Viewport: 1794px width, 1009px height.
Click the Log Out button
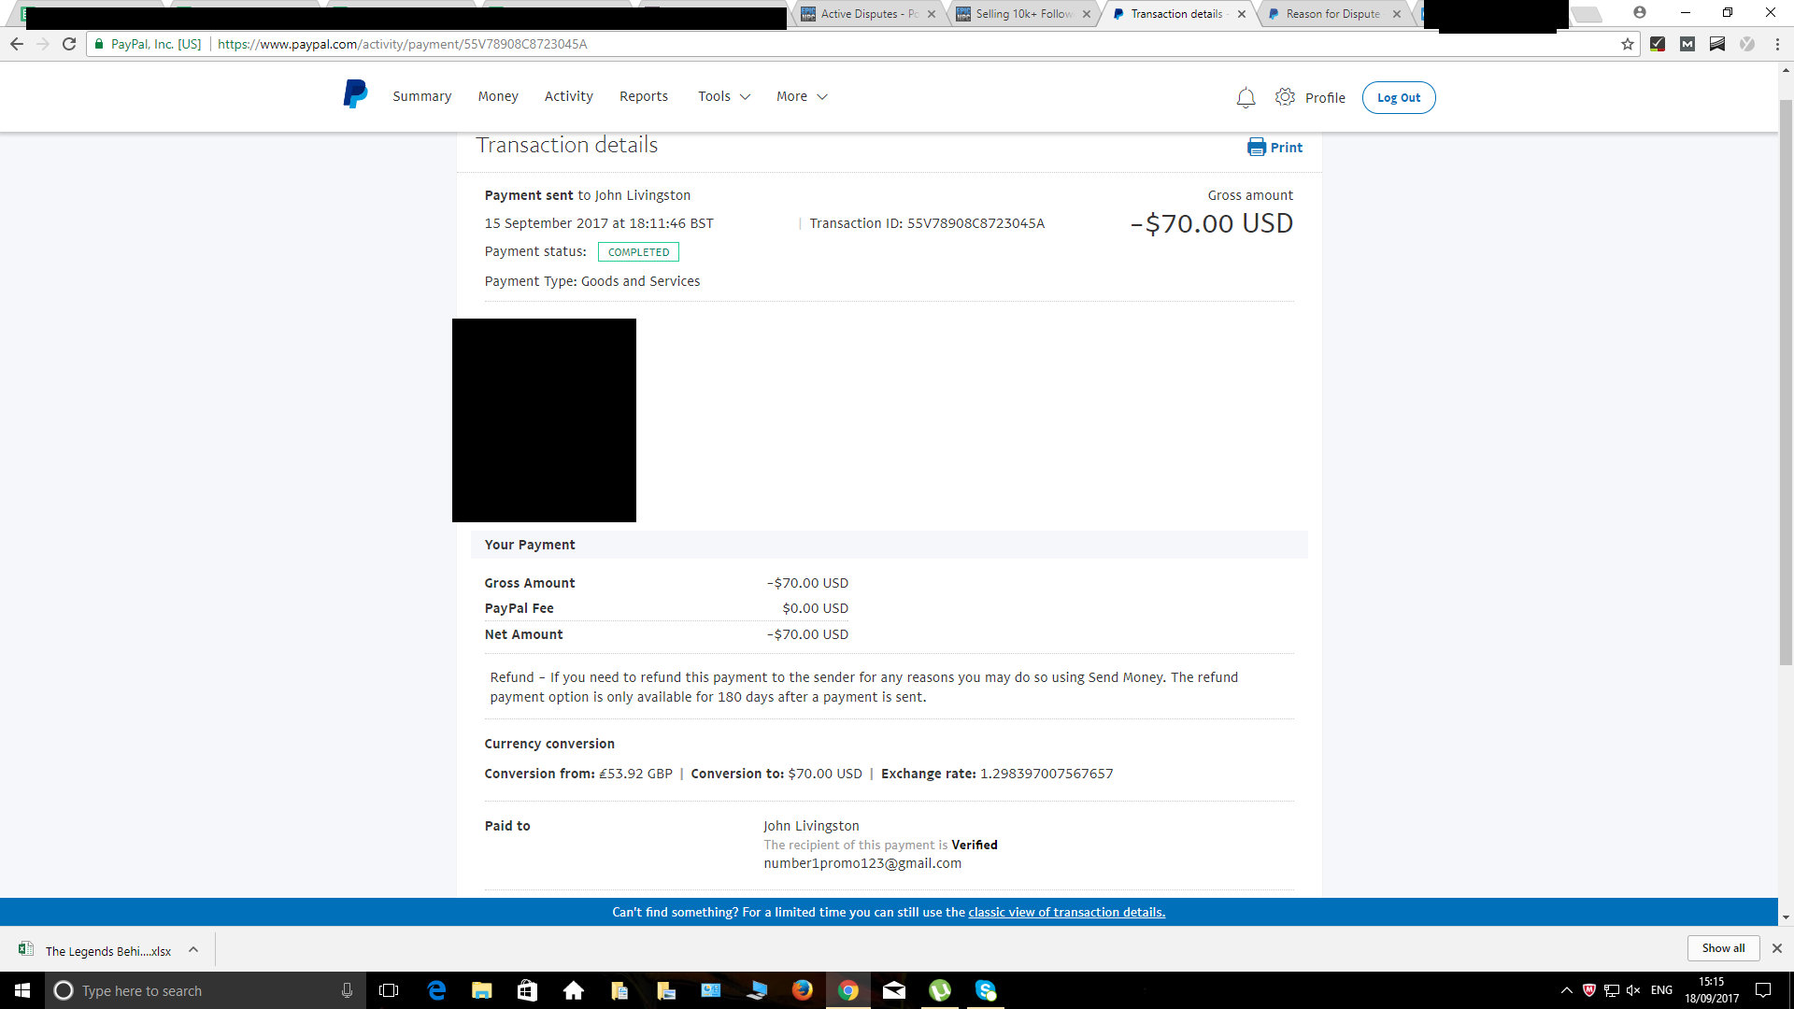click(x=1399, y=97)
